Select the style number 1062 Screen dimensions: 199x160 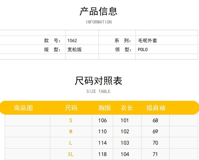tap(72, 41)
